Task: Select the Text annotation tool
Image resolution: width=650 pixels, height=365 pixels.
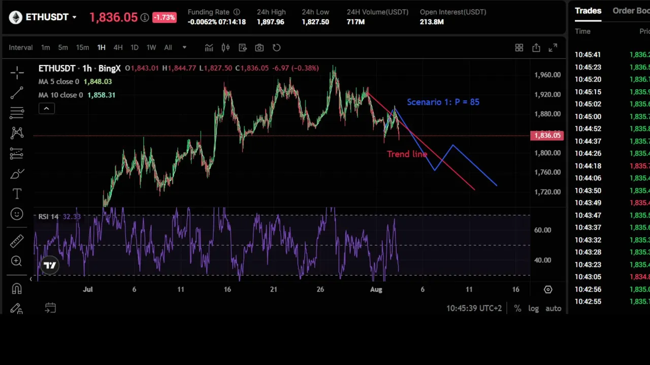Action: [x=17, y=194]
